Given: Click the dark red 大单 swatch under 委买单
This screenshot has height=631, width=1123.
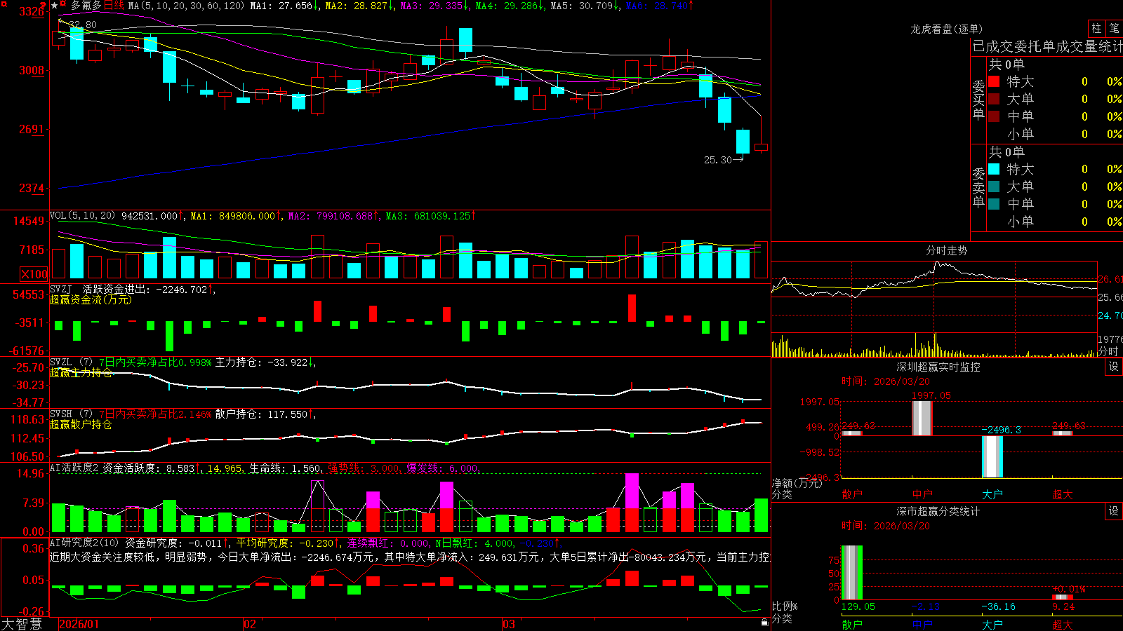Looking at the screenshot, I should pyautogui.click(x=994, y=99).
